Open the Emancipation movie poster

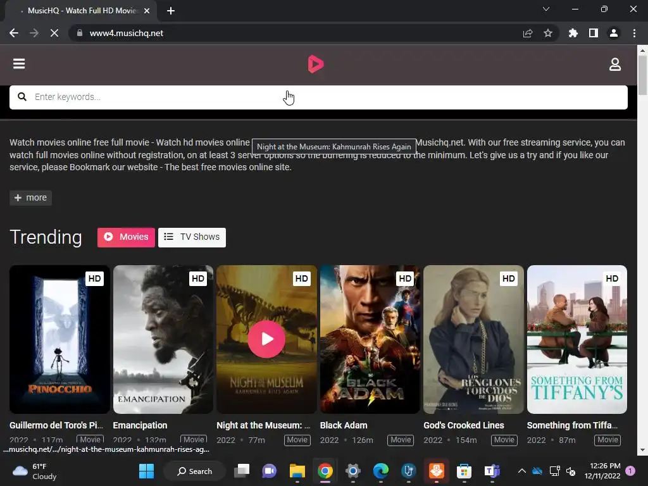click(163, 339)
